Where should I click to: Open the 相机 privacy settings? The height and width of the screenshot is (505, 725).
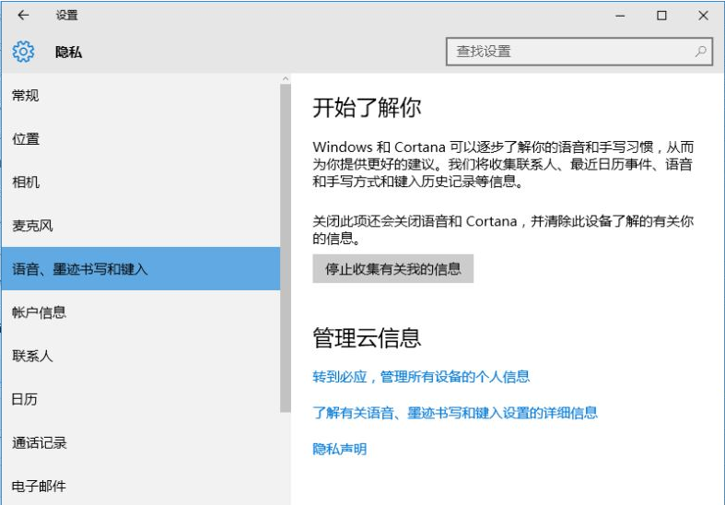(26, 182)
